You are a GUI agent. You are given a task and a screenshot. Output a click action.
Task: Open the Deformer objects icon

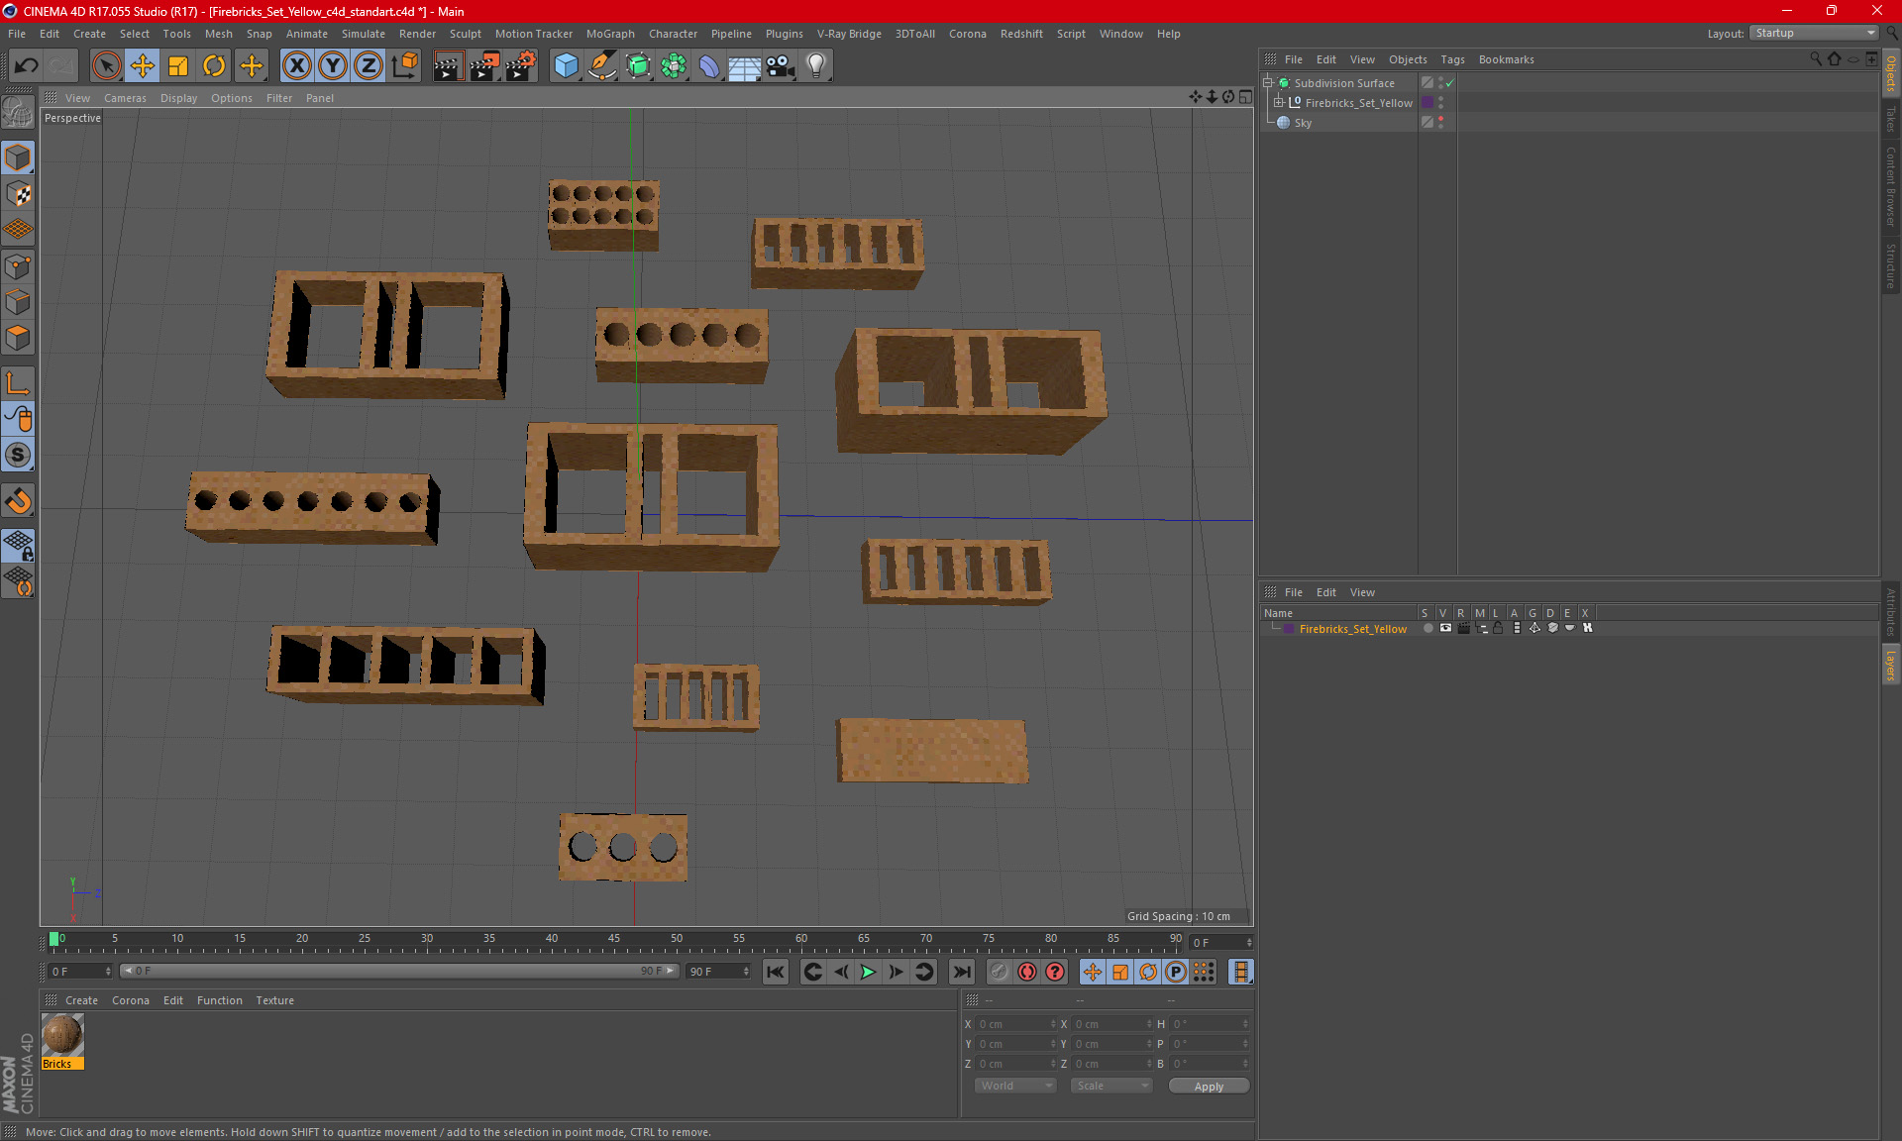coord(709,66)
